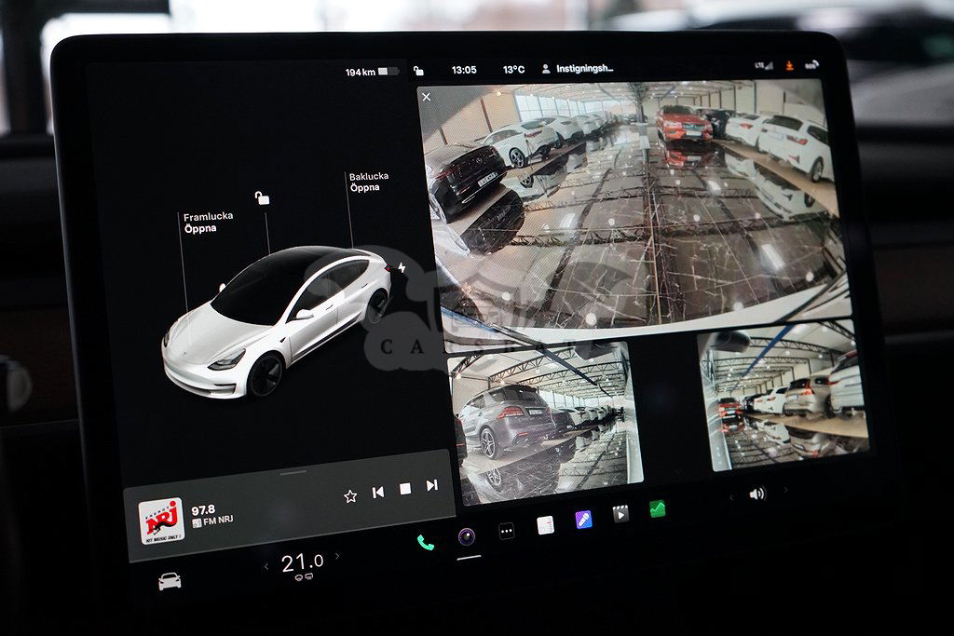Close the camera view panel
The image size is (954, 636).
coord(426,97)
